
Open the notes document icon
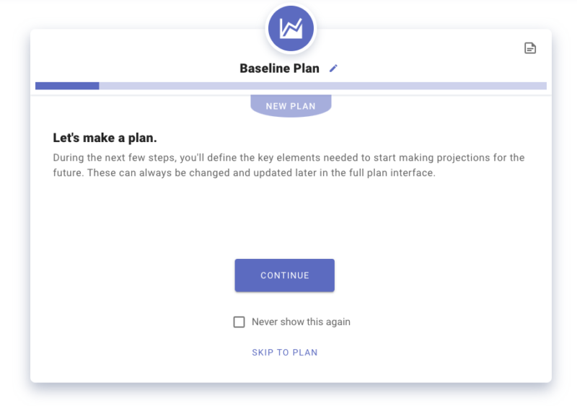coord(530,48)
